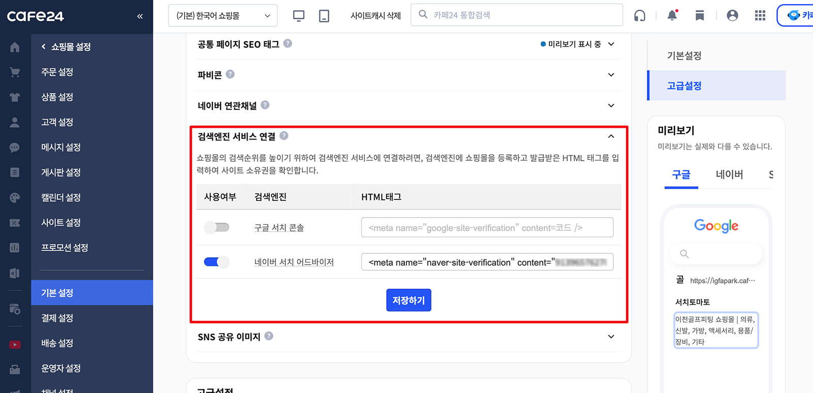
Task: Open the percent coupon promotion icon
Action: click(x=15, y=223)
